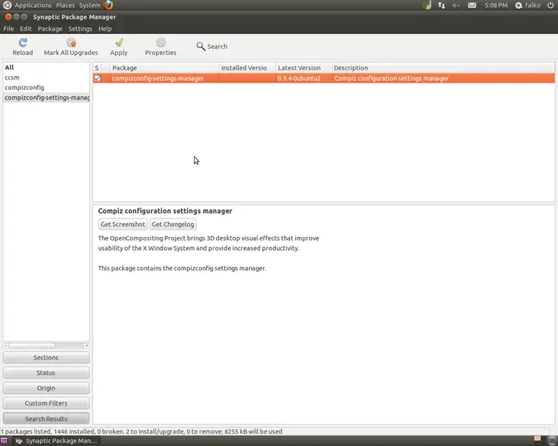
Task: Toggle the compizconfig-settings-manager status checkbox
Action: [x=97, y=78]
